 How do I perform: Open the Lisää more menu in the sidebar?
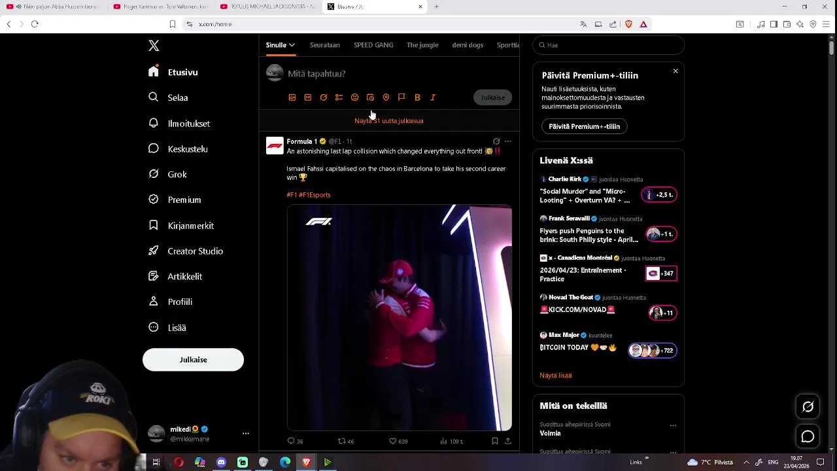(x=167, y=327)
